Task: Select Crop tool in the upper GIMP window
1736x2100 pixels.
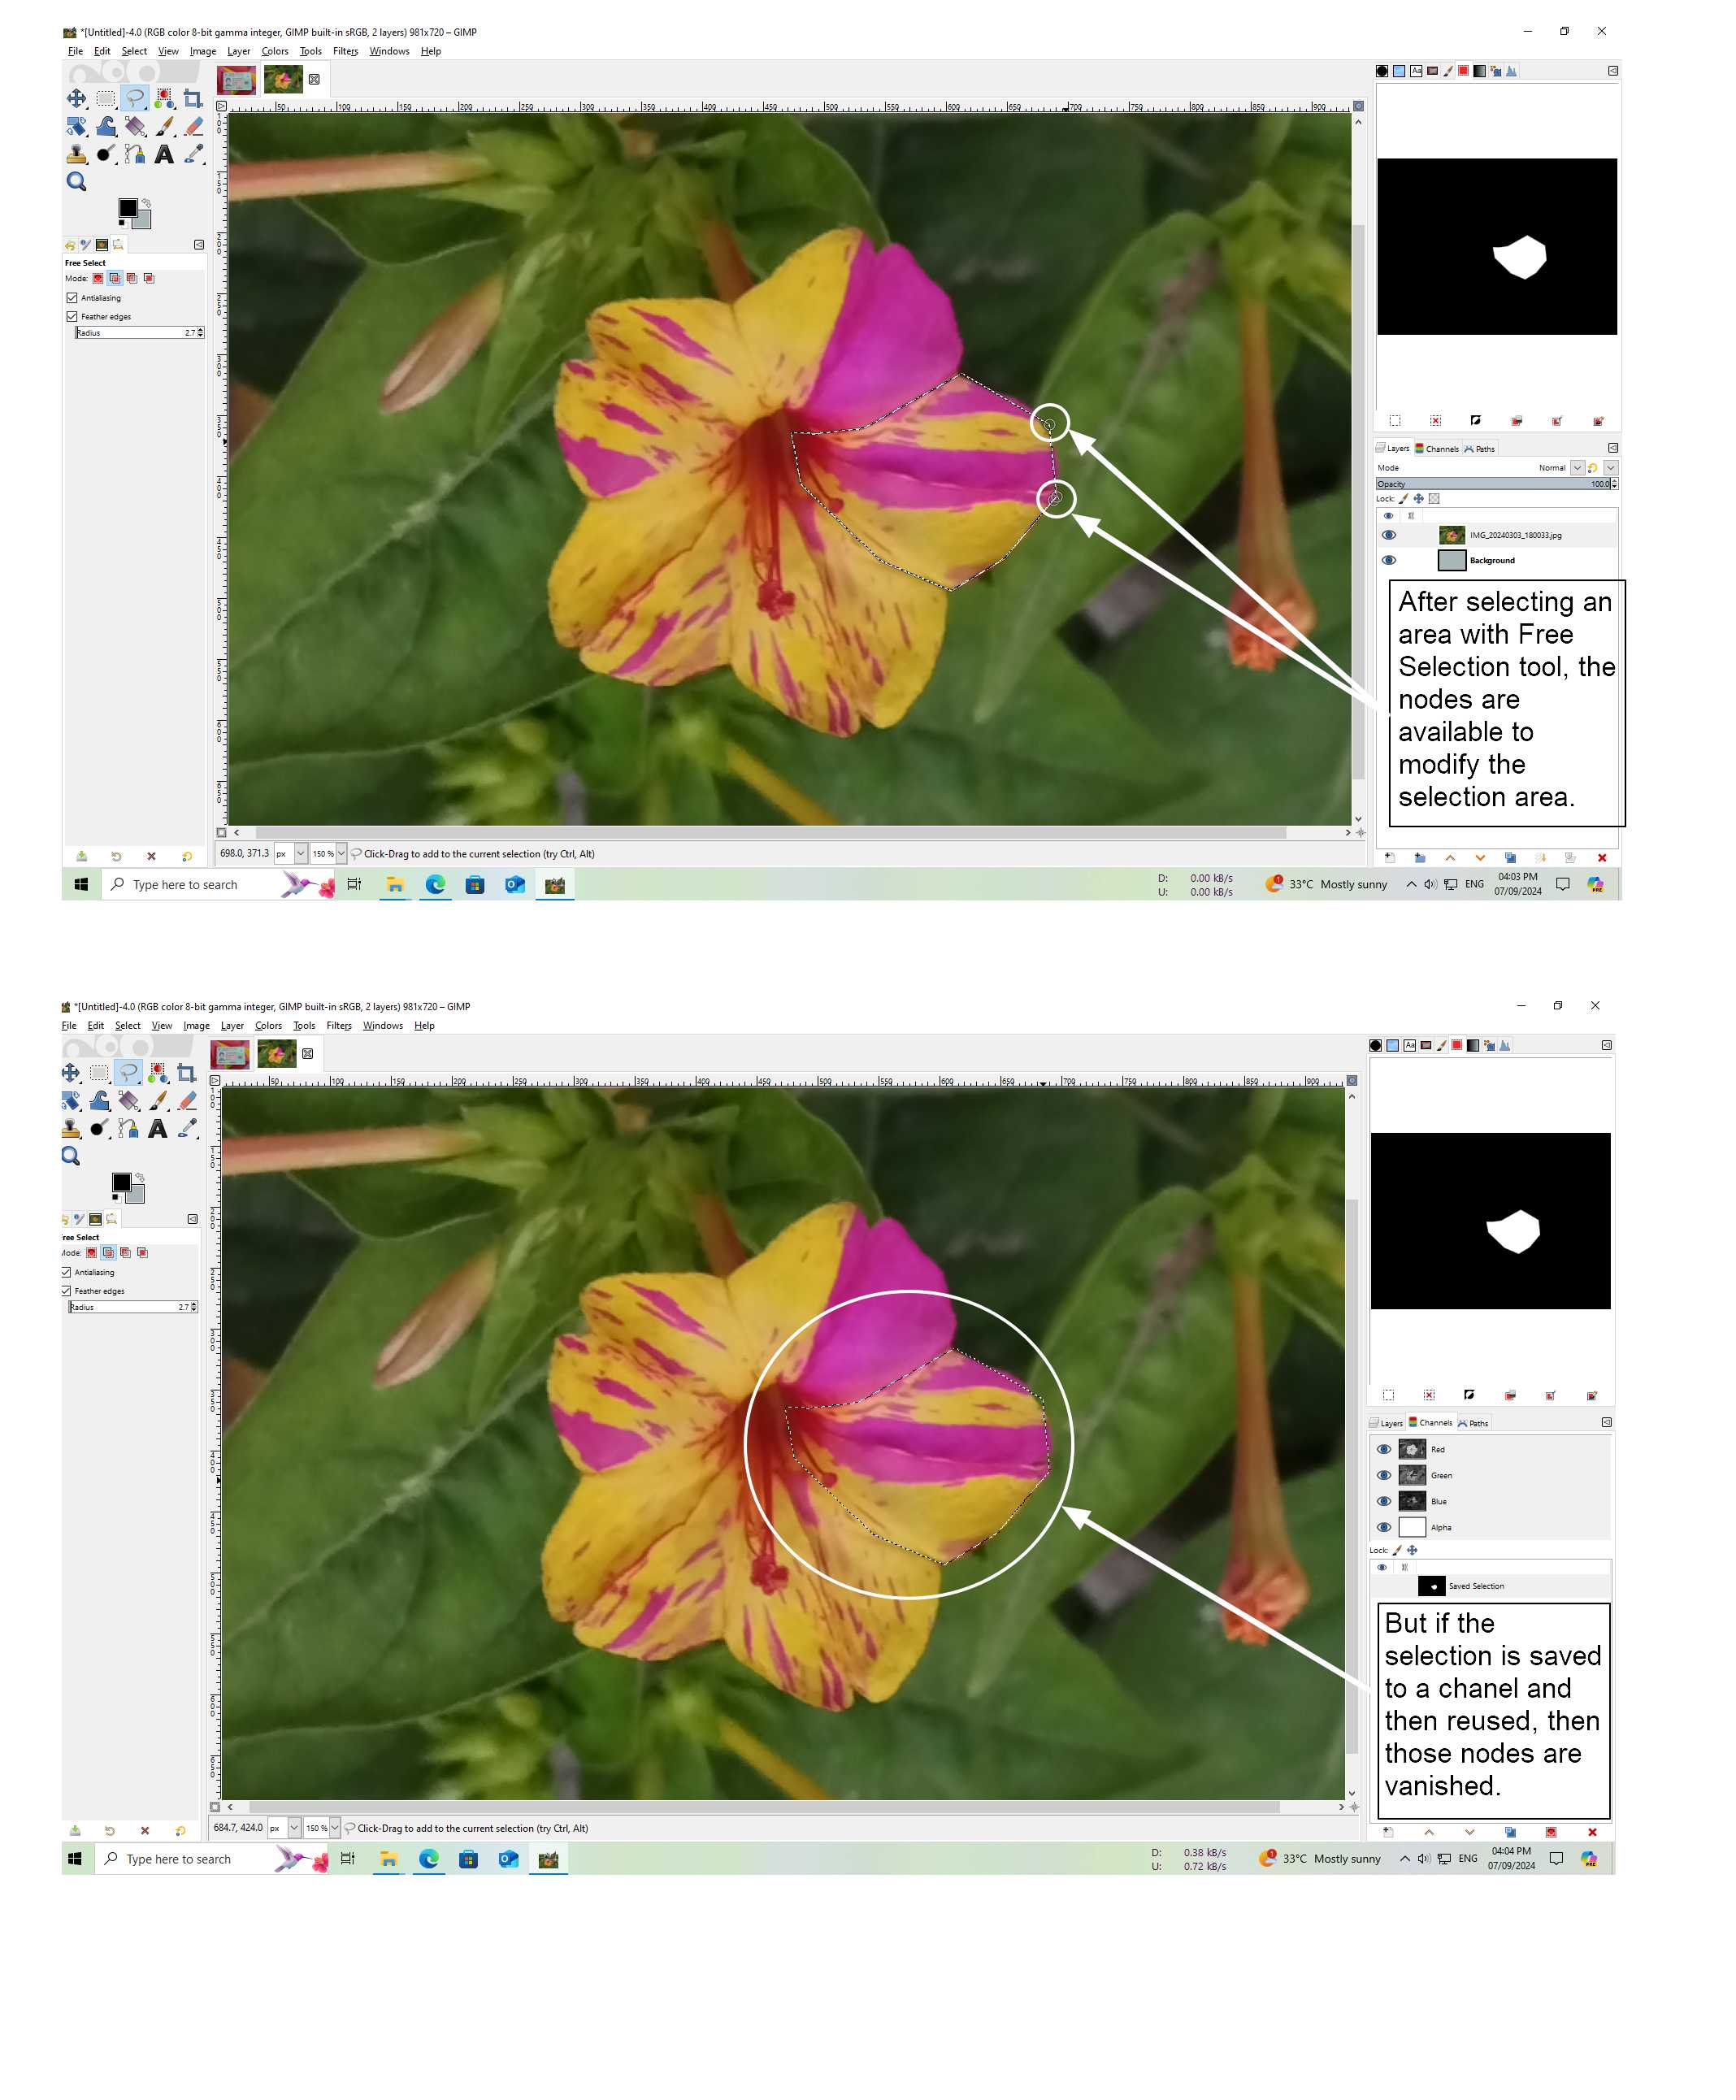Action: (193, 98)
